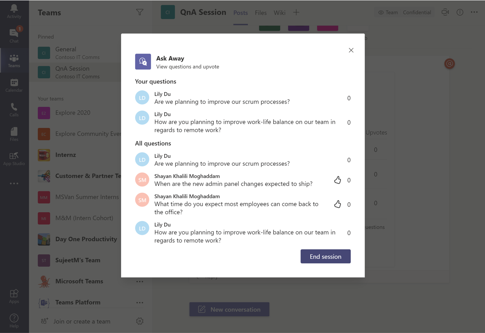Open the Help icon in sidebar

click(x=14, y=320)
